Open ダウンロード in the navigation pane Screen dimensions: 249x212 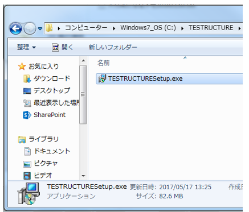tap(52, 78)
